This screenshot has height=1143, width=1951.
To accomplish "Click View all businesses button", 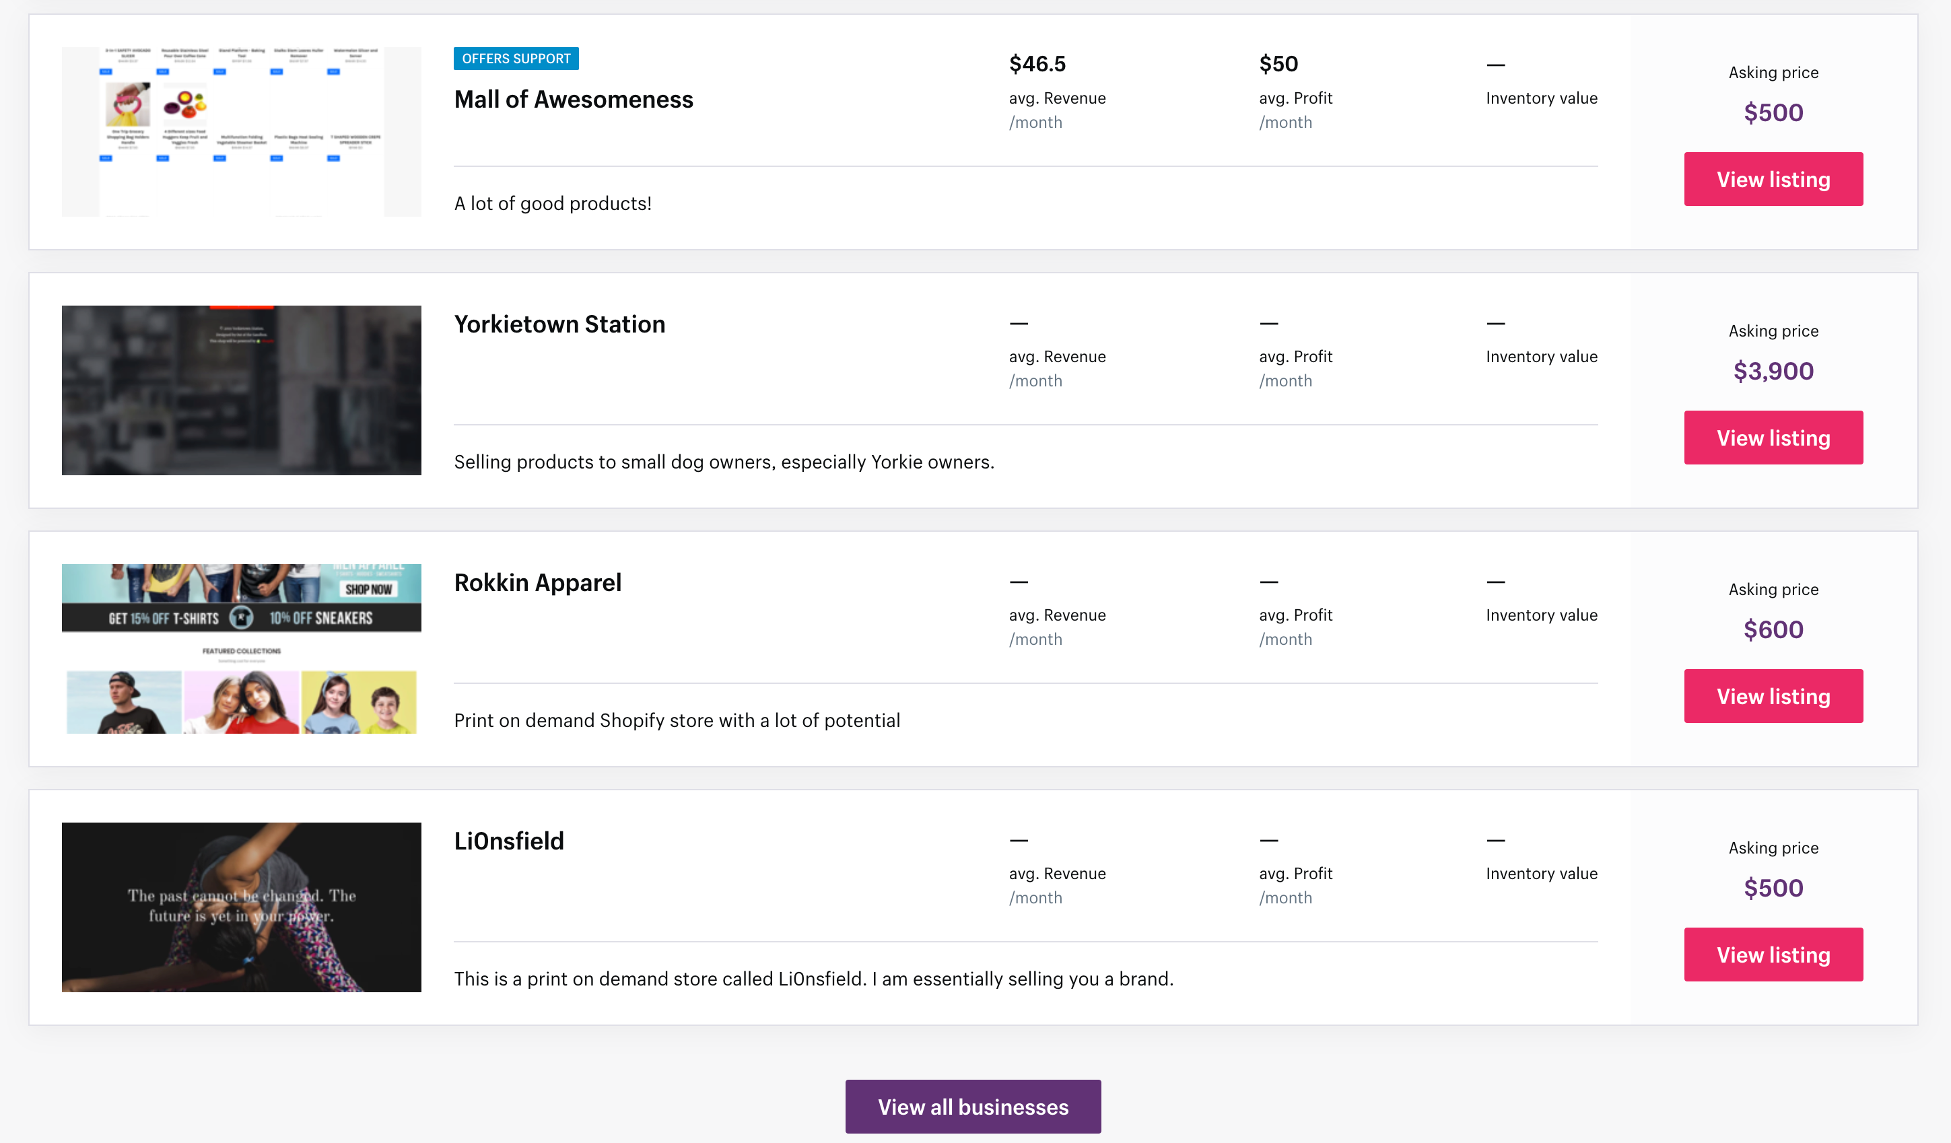I will (972, 1107).
